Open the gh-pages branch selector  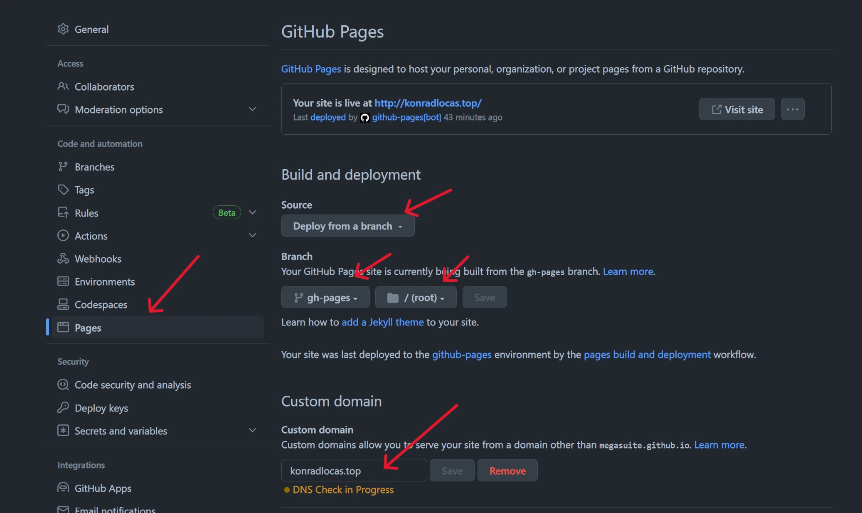325,298
